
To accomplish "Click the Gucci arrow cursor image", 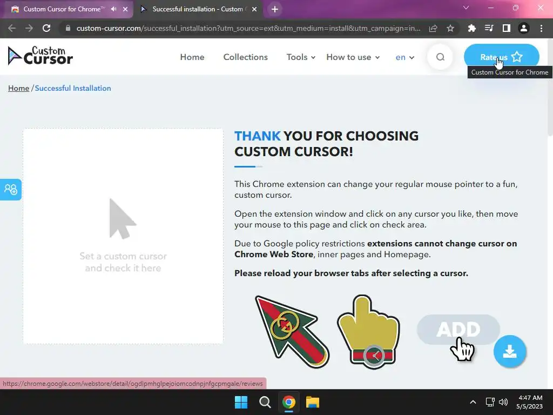I will point(292,332).
